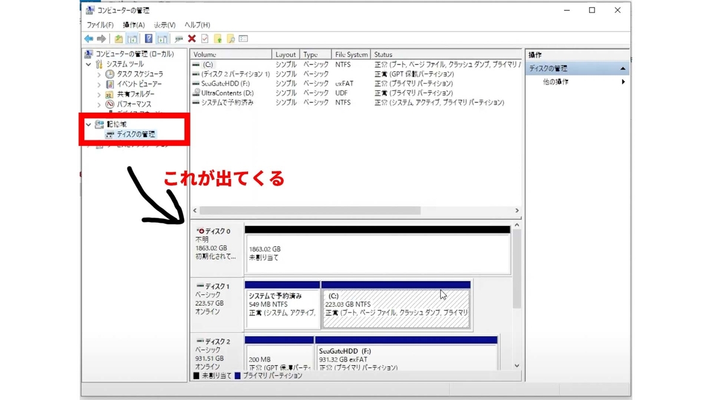Click the Back arrow in toolbar
Viewport: 712px width, 400px height.
[89, 39]
